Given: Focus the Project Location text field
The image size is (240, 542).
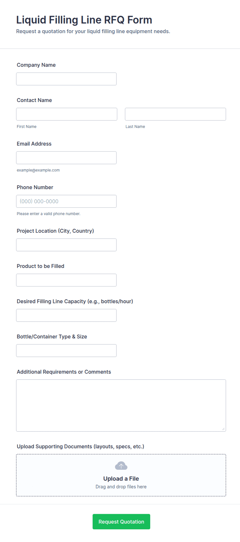Looking at the screenshot, I should coord(66,245).
